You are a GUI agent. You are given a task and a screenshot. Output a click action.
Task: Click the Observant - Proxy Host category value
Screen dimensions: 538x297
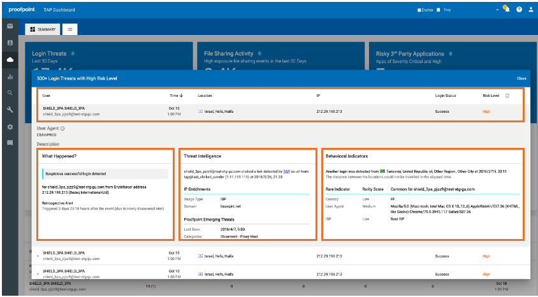click(239, 236)
